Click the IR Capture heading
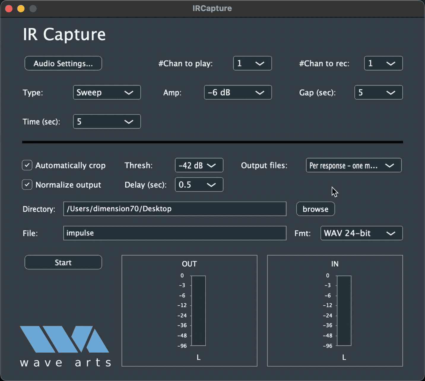Viewport: 425px width, 381px height. pyautogui.click(x=64, y=34)
